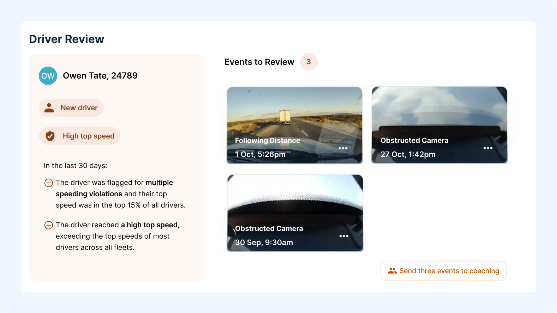Viewport: 557px width, 313px height.
Task: Send three events to coaching
Action: coord(443,271)
